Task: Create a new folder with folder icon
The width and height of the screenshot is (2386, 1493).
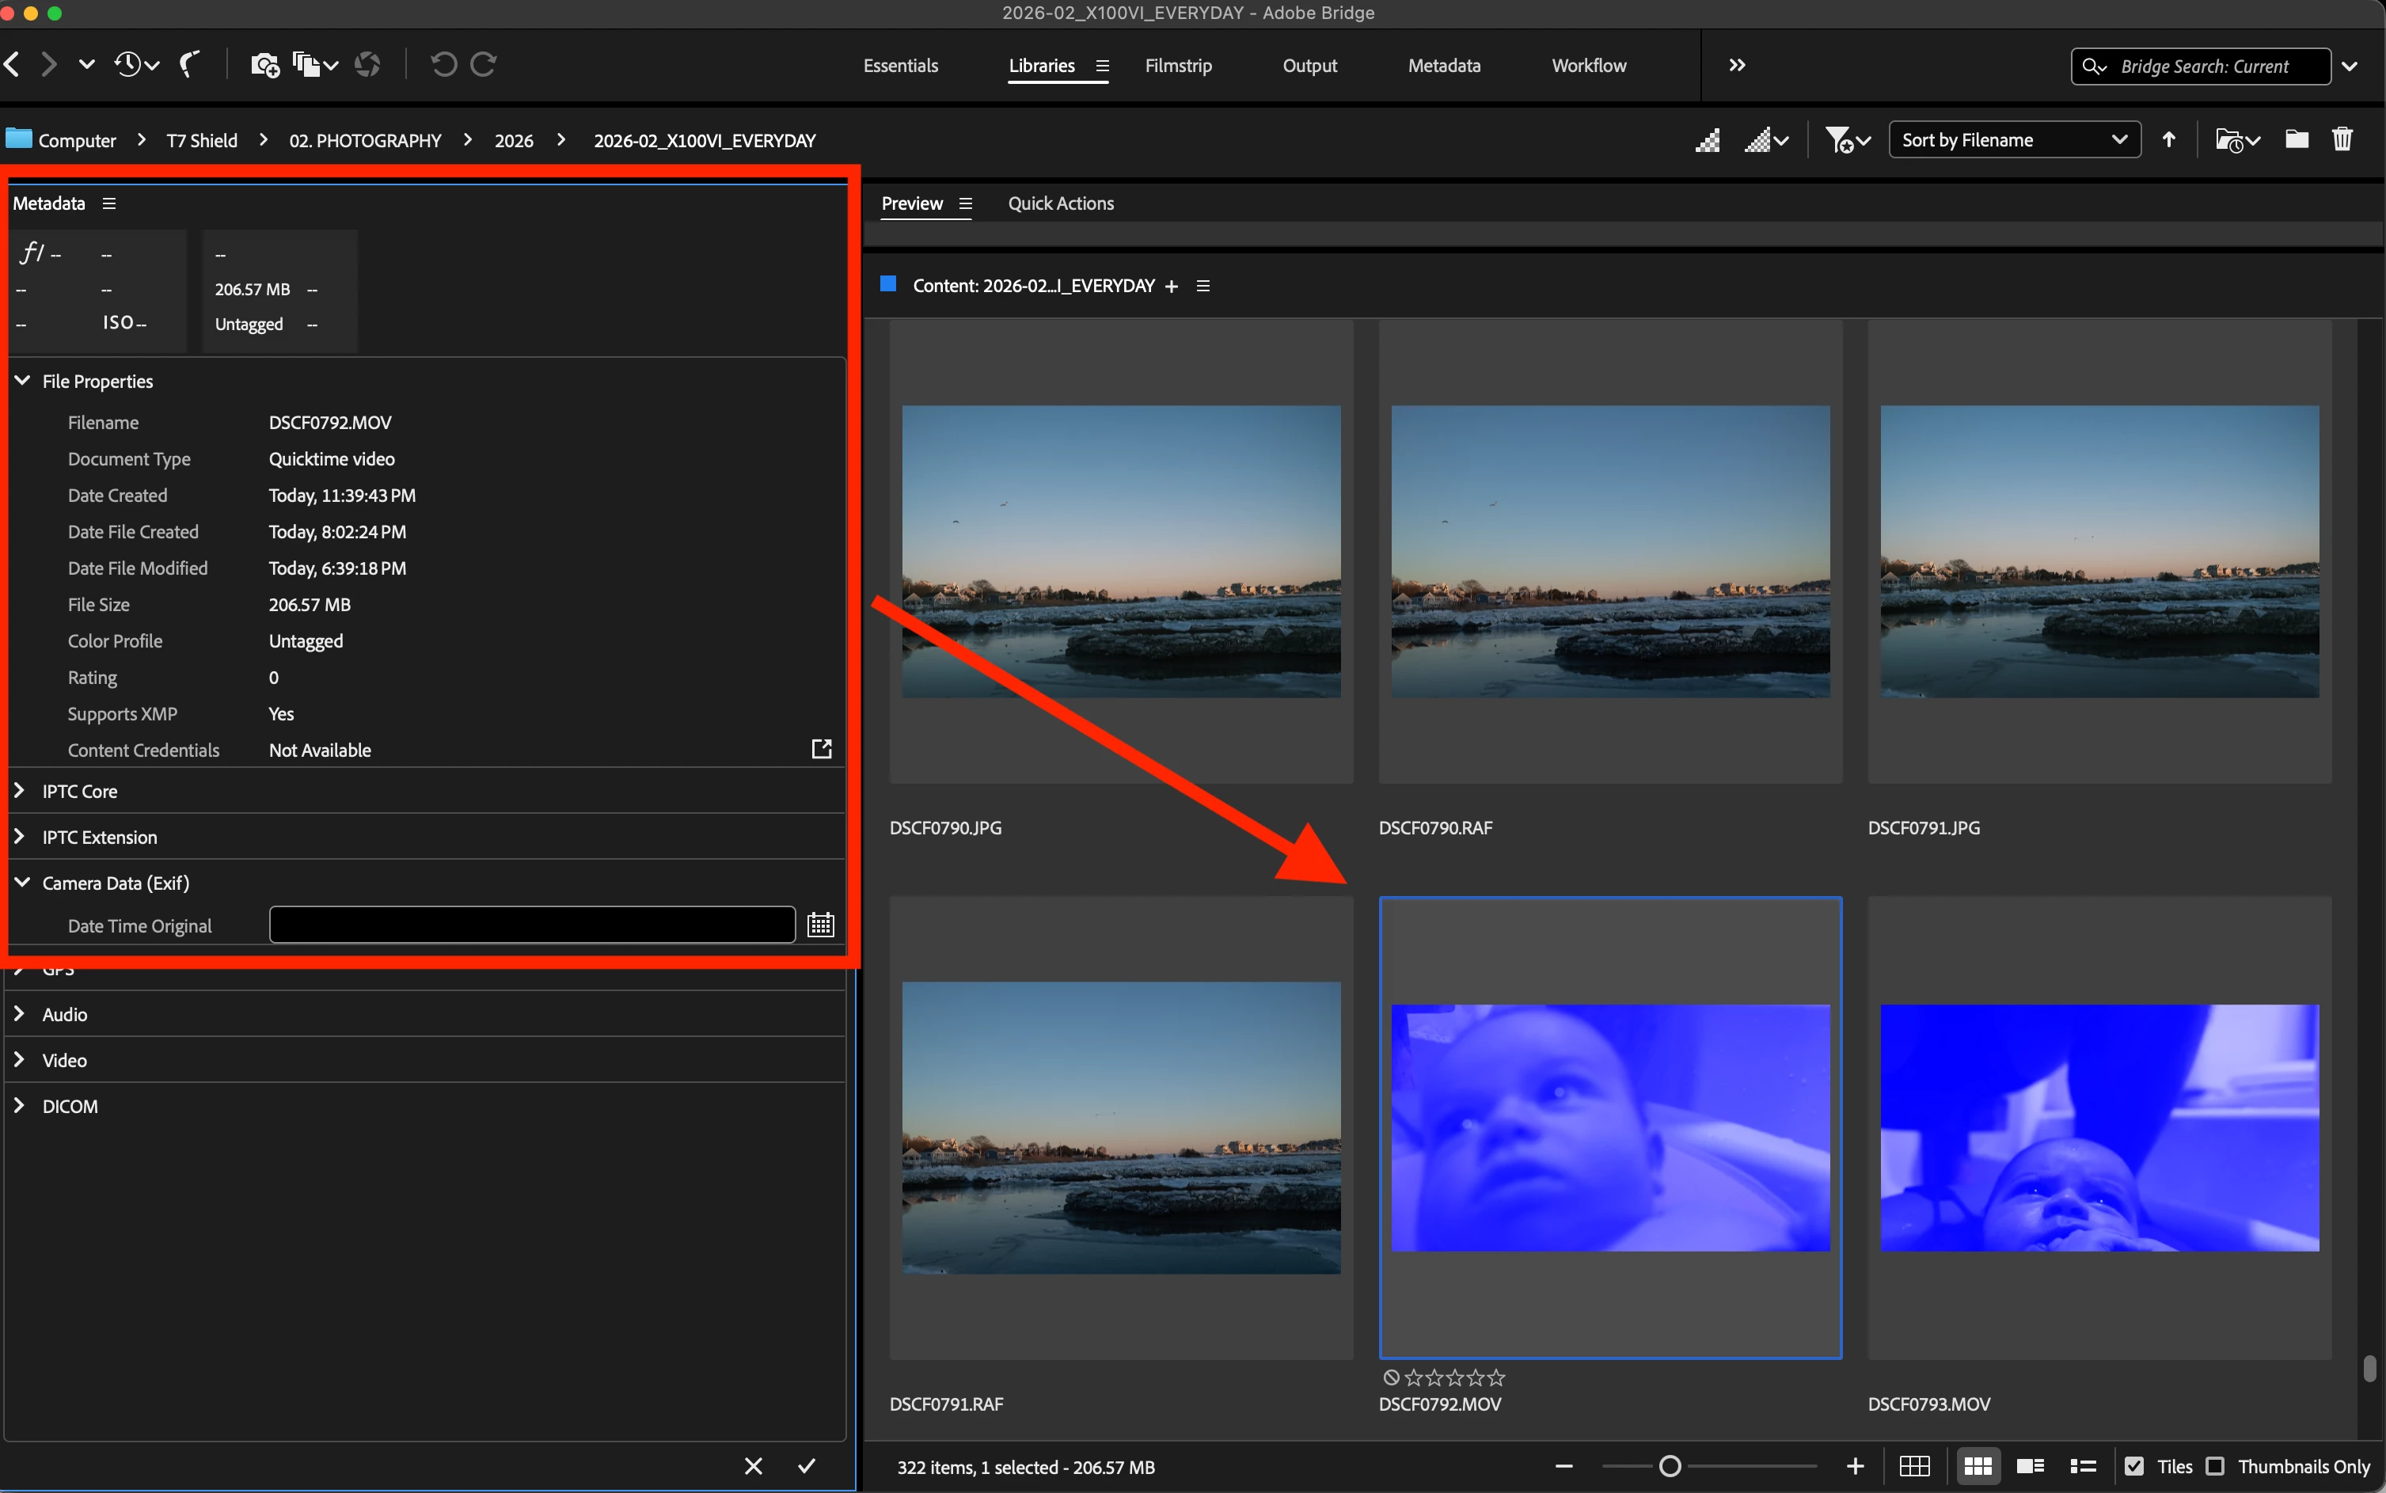Action: point(2297,139)
